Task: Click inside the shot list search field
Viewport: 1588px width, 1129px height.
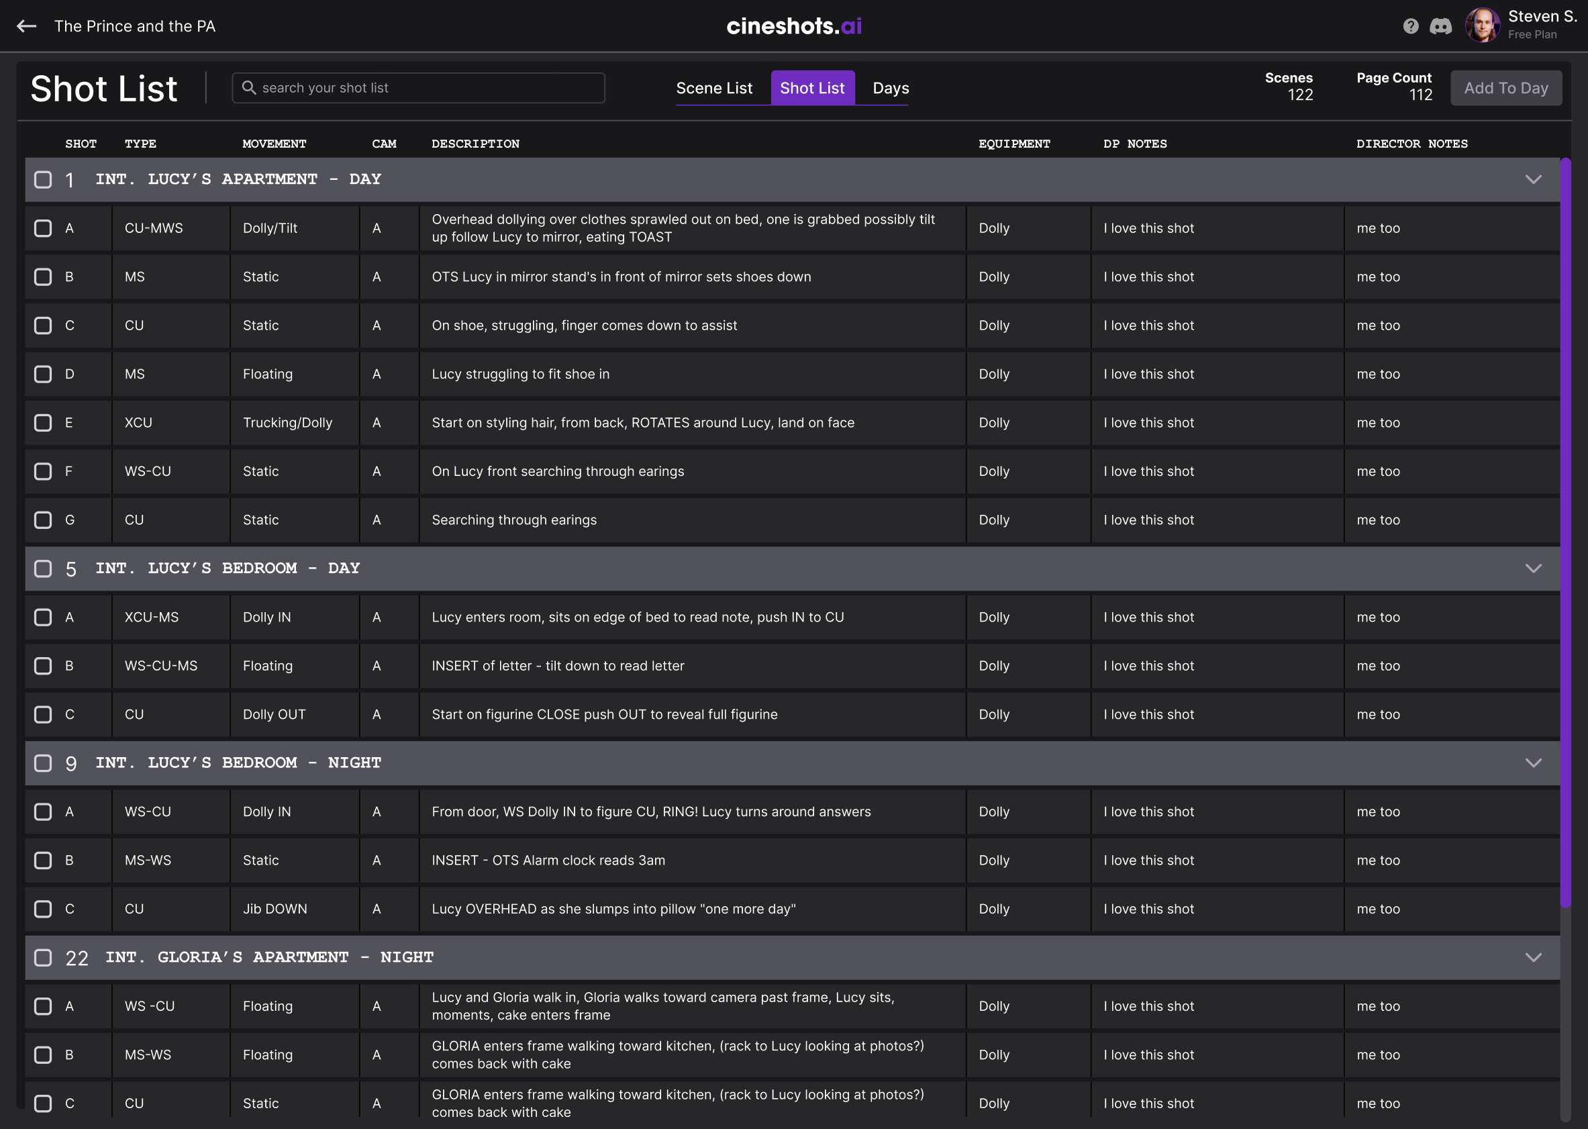Action: pyautogui.click(x=417, y=87)
